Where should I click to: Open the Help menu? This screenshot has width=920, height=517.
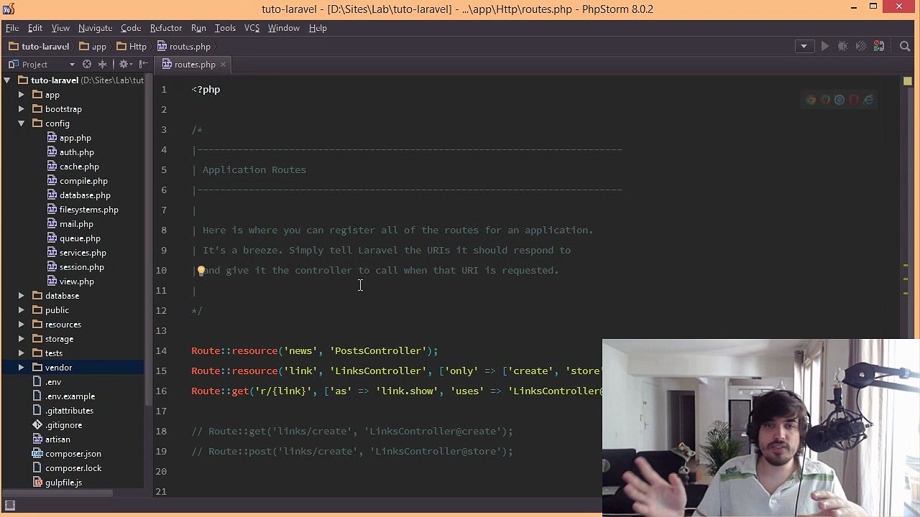(318, 28)
